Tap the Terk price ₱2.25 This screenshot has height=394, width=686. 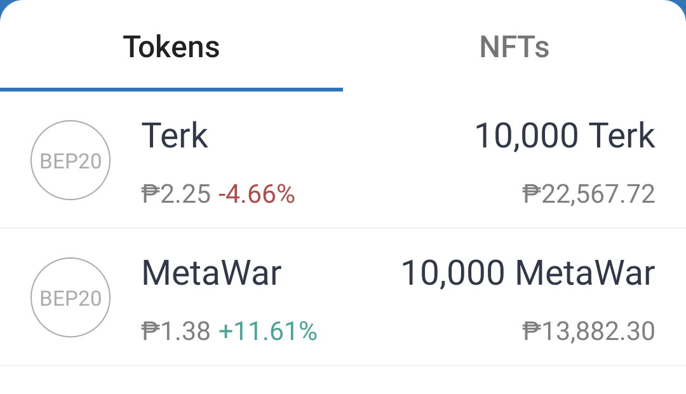(x=176, y=194)
